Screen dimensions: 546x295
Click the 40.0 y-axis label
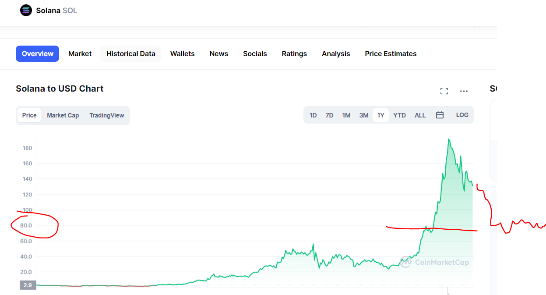[26, 256]
